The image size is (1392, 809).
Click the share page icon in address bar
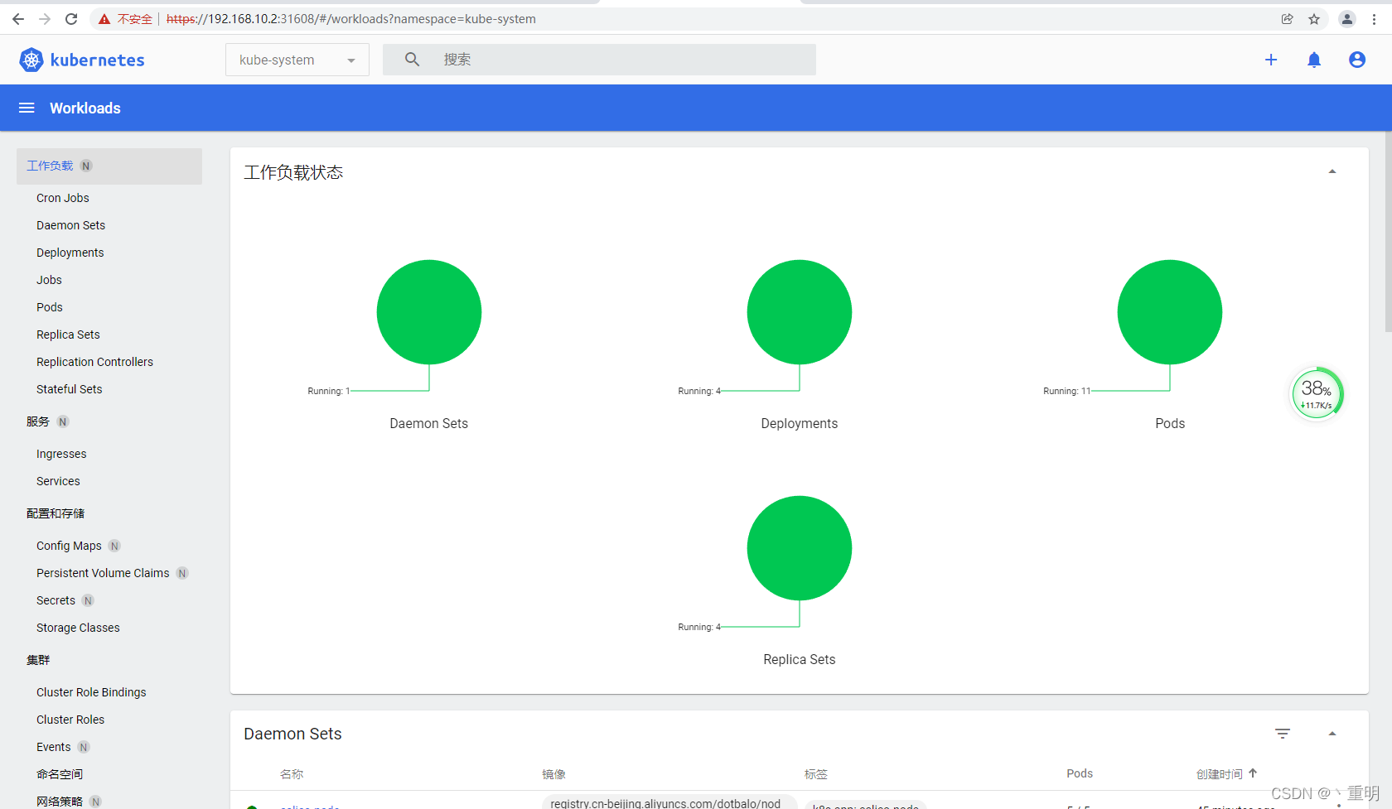1288,19
